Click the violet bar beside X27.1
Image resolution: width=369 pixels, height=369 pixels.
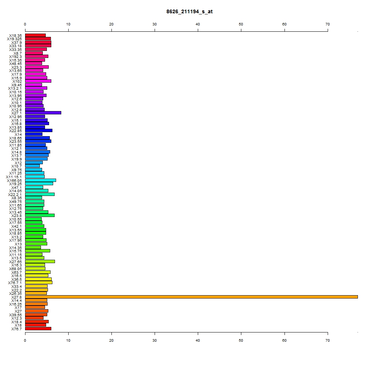[43, 113]
